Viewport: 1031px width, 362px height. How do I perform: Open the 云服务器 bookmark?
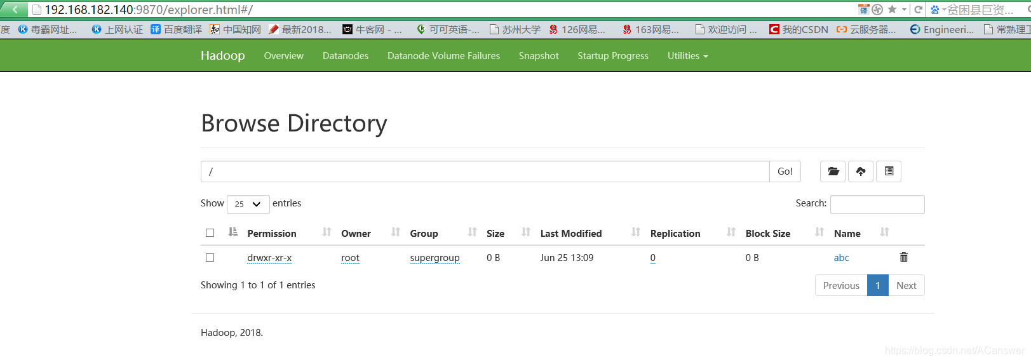point(866,29)
